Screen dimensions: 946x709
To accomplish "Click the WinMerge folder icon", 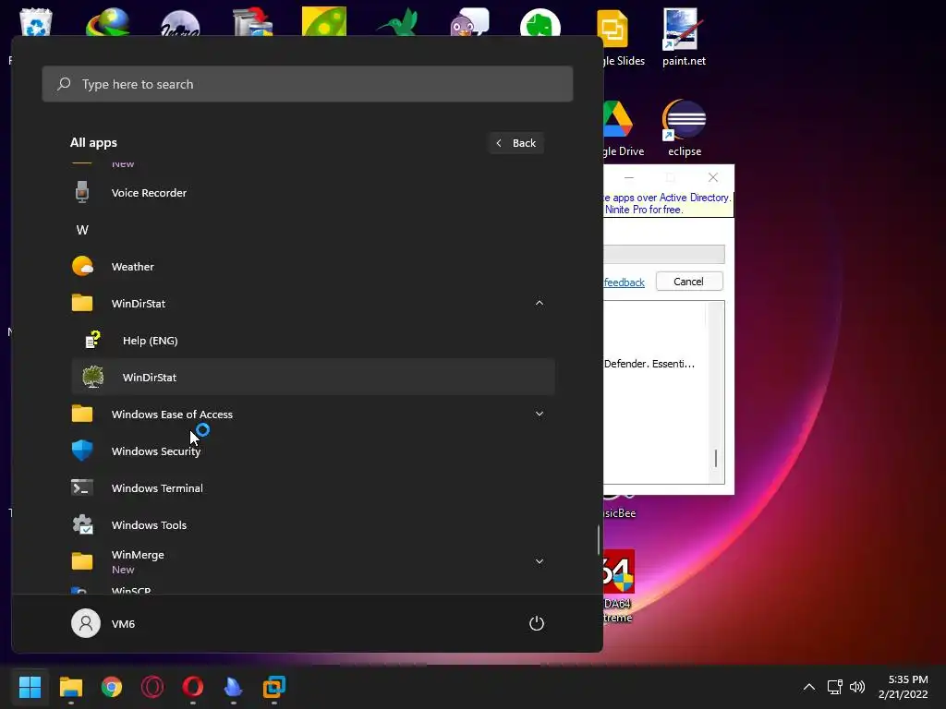I will pyautogui.click(x=82, y=561).
